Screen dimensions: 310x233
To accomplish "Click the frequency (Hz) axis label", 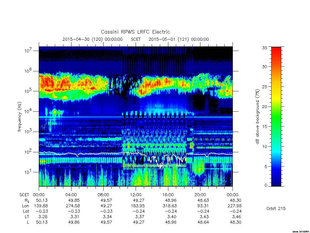I will point(20,117).
